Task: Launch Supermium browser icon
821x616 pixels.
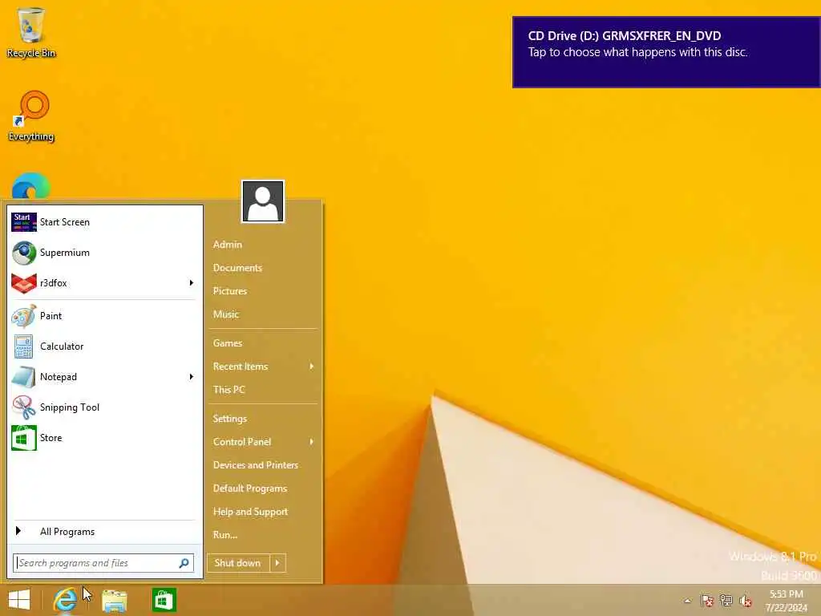Action: (x=23, y=253)
